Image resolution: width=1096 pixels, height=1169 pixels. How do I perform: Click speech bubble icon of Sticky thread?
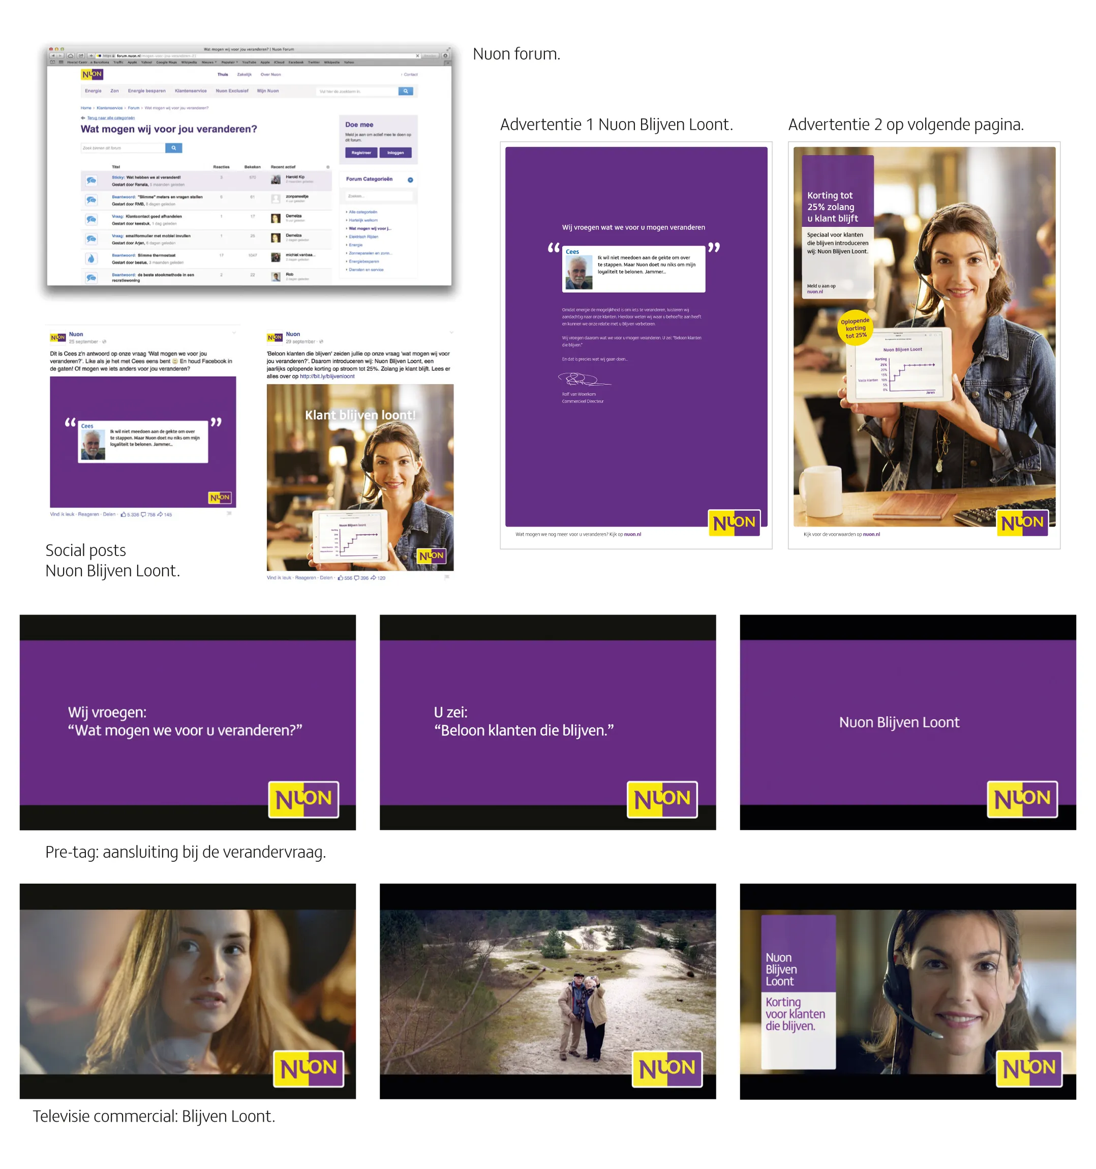tap(91, 181)
